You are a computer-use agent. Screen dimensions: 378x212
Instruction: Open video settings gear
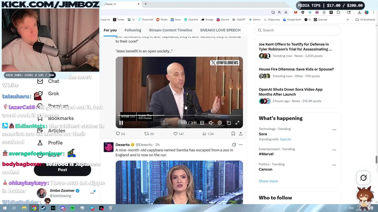(x=220, y=123)
